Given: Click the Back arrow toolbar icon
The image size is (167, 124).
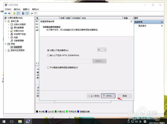Looking at the screenshot, I should (6, 13).
